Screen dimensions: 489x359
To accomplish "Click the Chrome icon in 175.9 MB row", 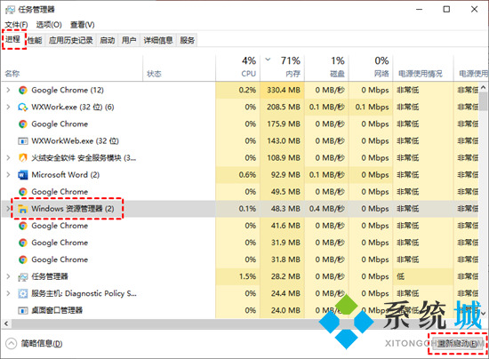I will [23, 124].
